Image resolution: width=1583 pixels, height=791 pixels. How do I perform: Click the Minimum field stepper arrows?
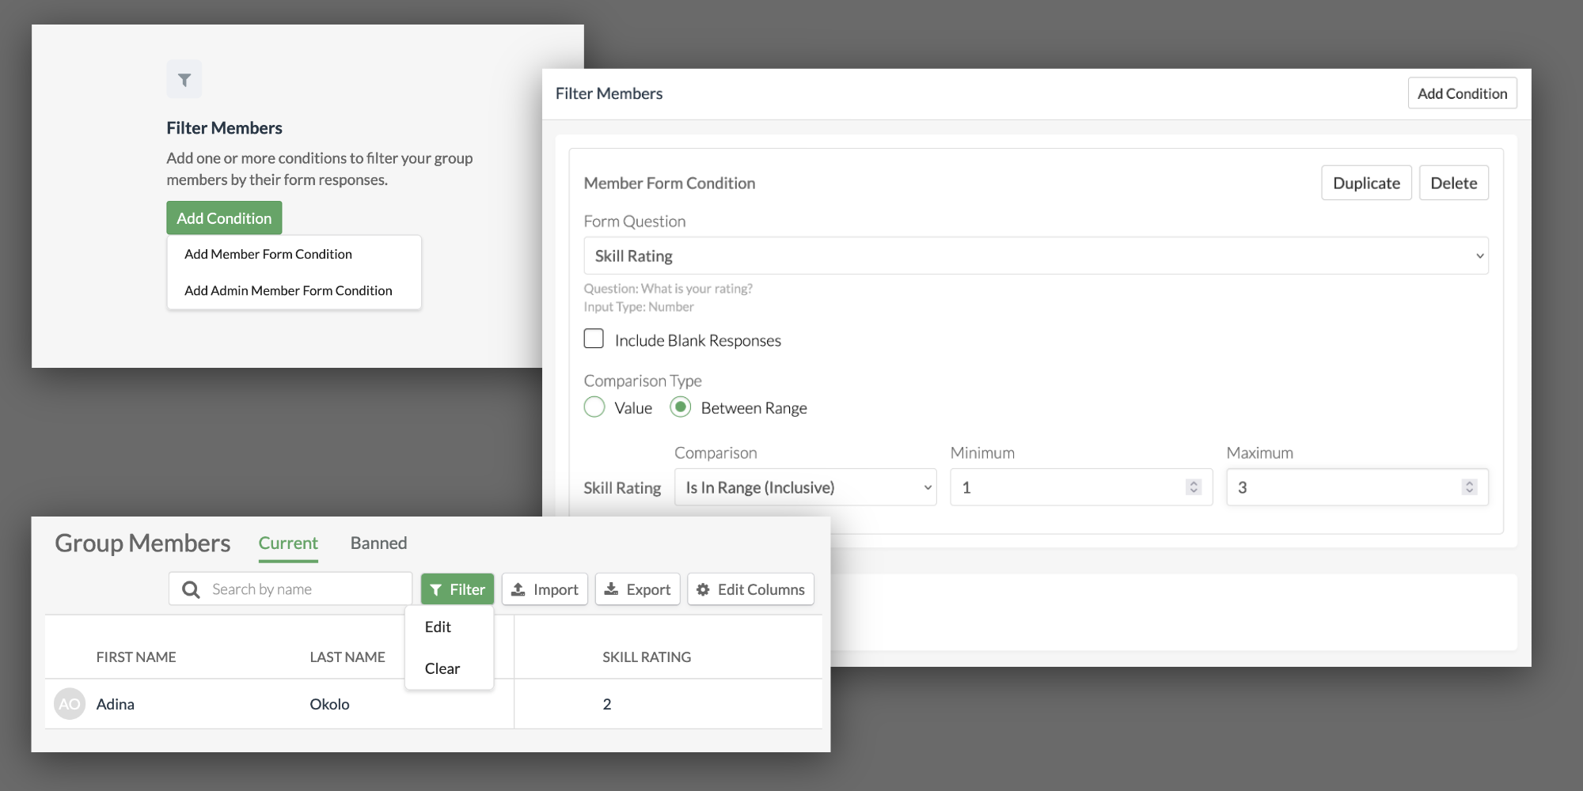[1194, 487]
